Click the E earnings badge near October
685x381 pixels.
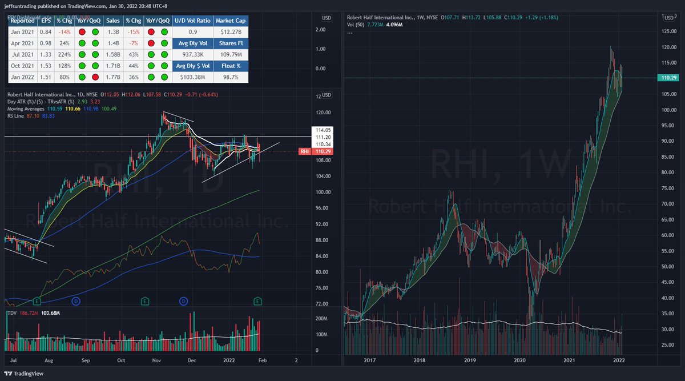click(144, 301)
